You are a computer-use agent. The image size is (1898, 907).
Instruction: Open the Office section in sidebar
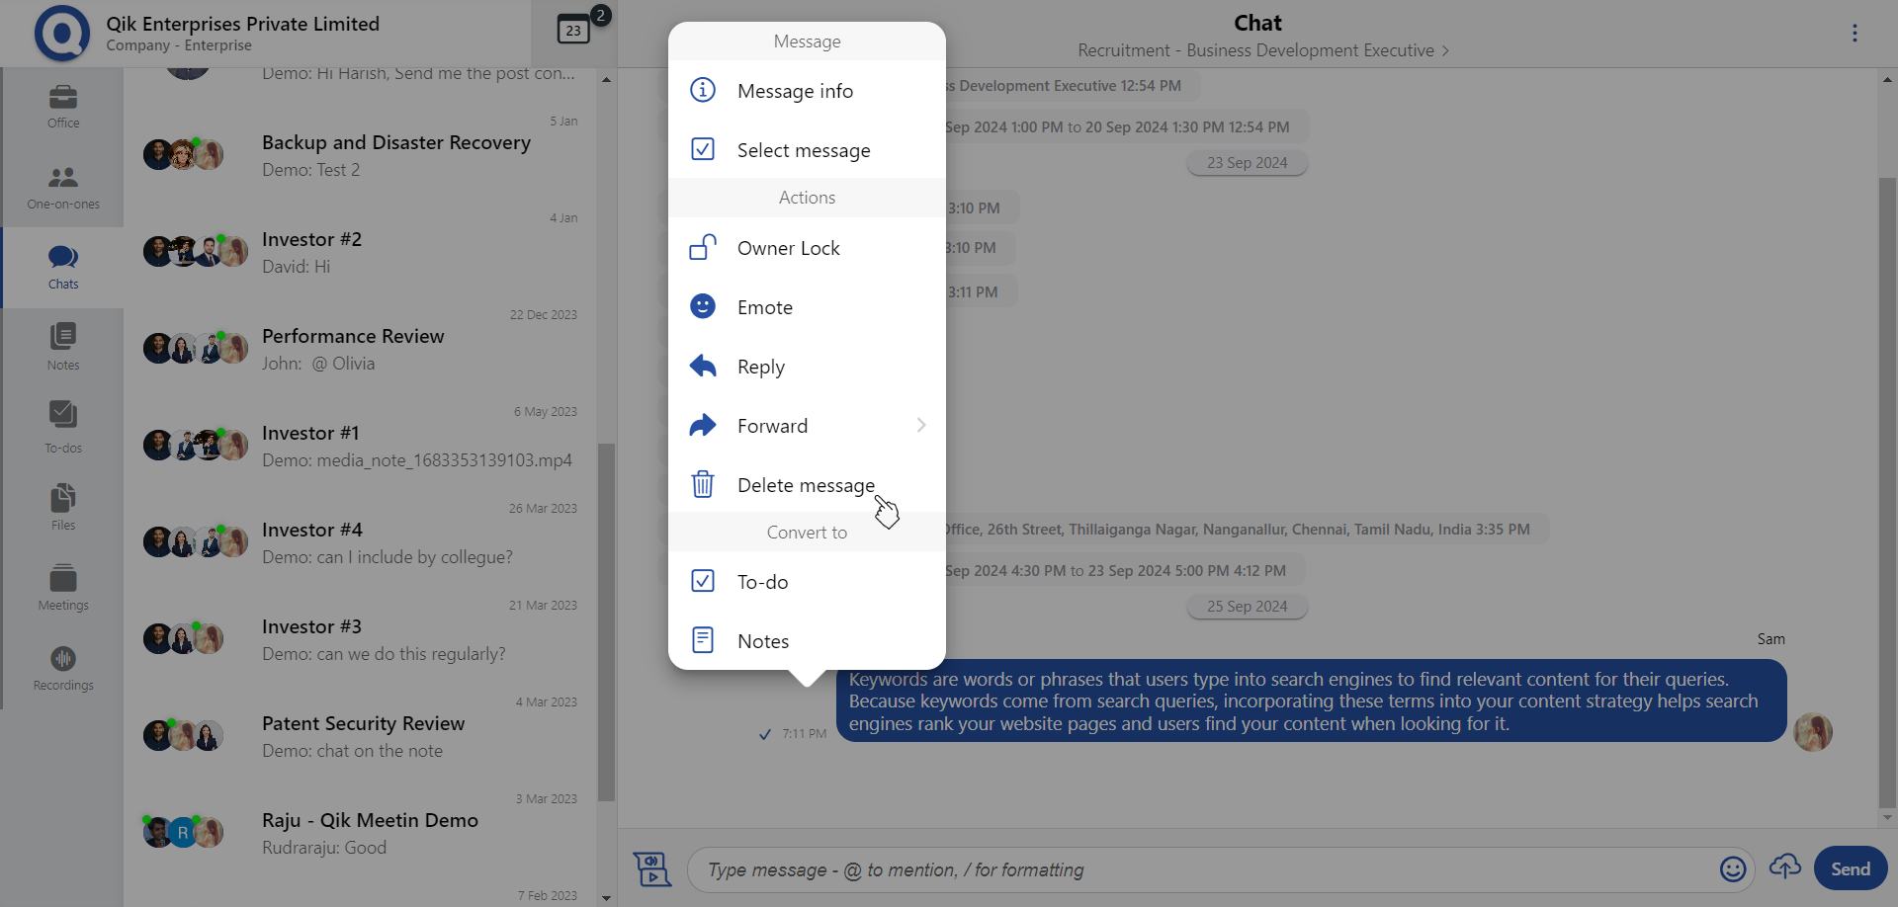click(x=63, y=107)
